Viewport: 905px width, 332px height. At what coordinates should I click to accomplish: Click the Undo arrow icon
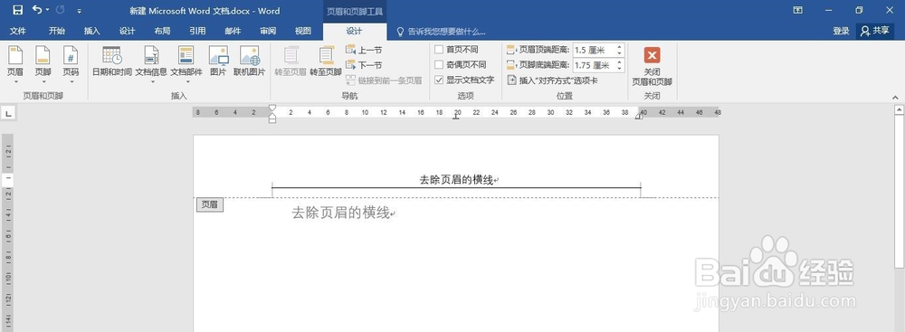pos(37,10)
